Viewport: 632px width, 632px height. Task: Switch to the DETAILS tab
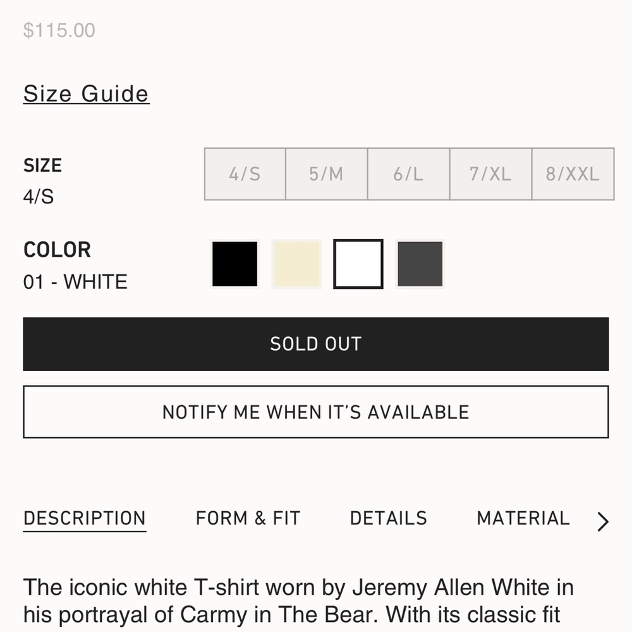coord(388,518)
